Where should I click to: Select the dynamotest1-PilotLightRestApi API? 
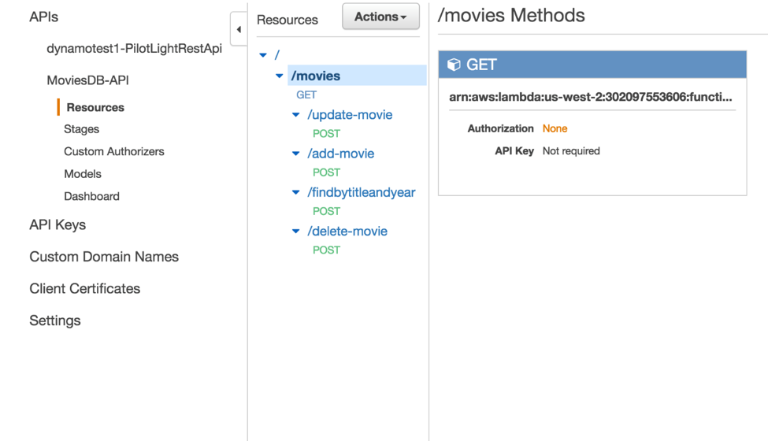click(x=134, y=49)
